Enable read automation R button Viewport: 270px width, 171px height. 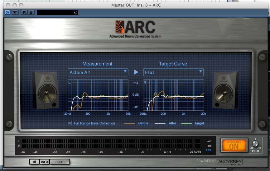point(24,13)
